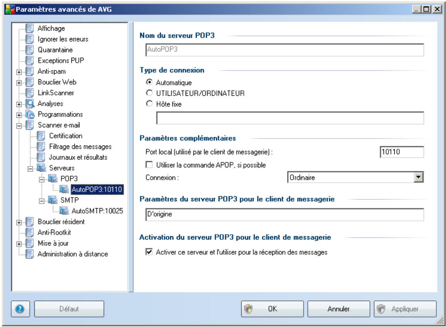Expand the Bouclier résident node
The width and height of the screenshot is (446, 327).
point(19,223)
